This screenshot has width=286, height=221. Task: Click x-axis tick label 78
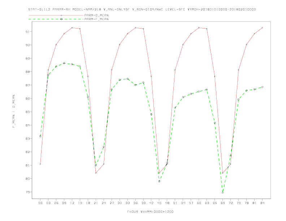click(247, 203)
